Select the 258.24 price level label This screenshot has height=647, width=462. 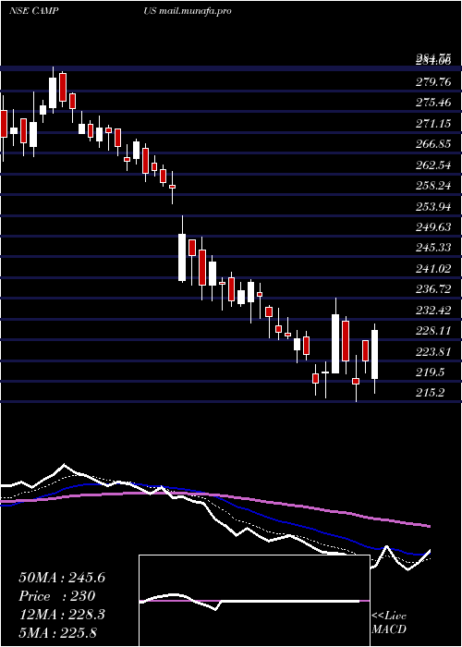click(433, 185)
